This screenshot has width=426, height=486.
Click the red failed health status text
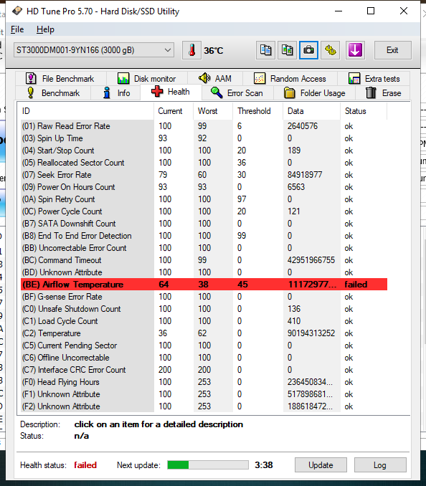pyautogui.click(x=85, y=465)
